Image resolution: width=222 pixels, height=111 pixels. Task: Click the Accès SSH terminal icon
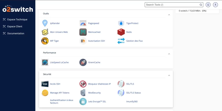[45, 84]
